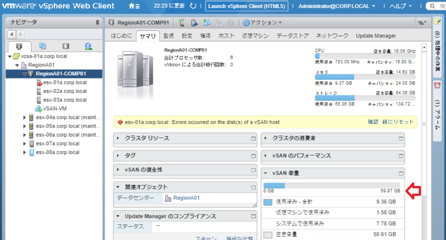This screenshot has width=446, height=240.
Task: Open the ヘルプ dropdown menu
Action: pos(400,6)
